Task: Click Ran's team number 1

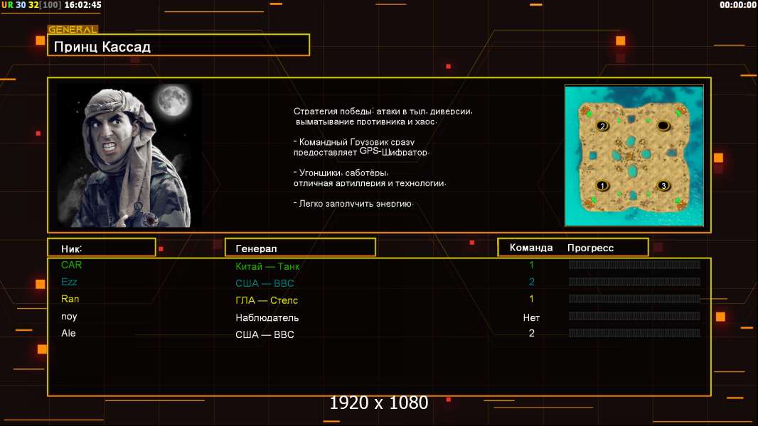Action: [531, 299]
